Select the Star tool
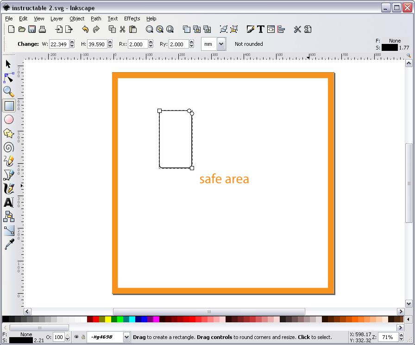The image size is (415, 345). pyautogui.click(x=8, y=133)
